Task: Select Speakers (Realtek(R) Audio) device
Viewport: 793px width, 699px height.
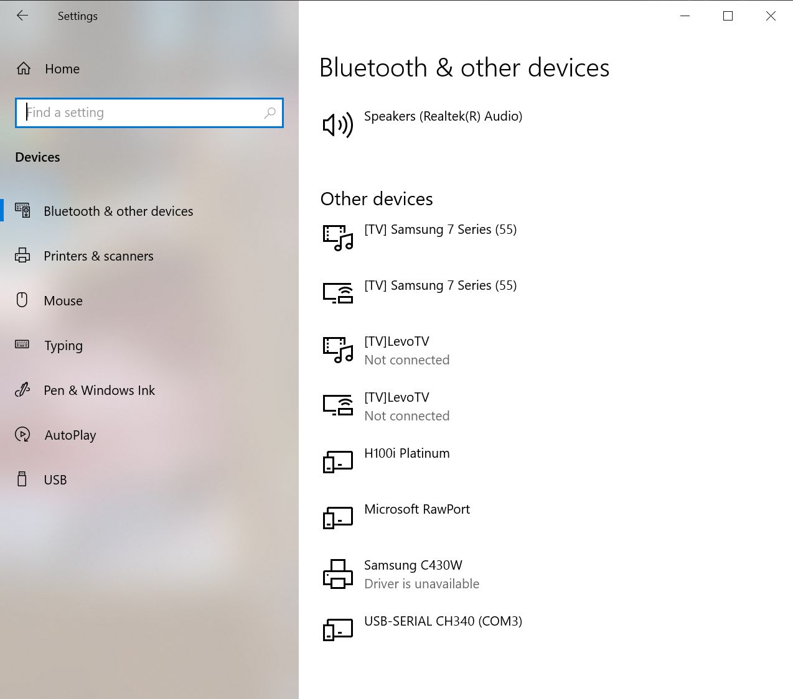Action: pos(443,116)
